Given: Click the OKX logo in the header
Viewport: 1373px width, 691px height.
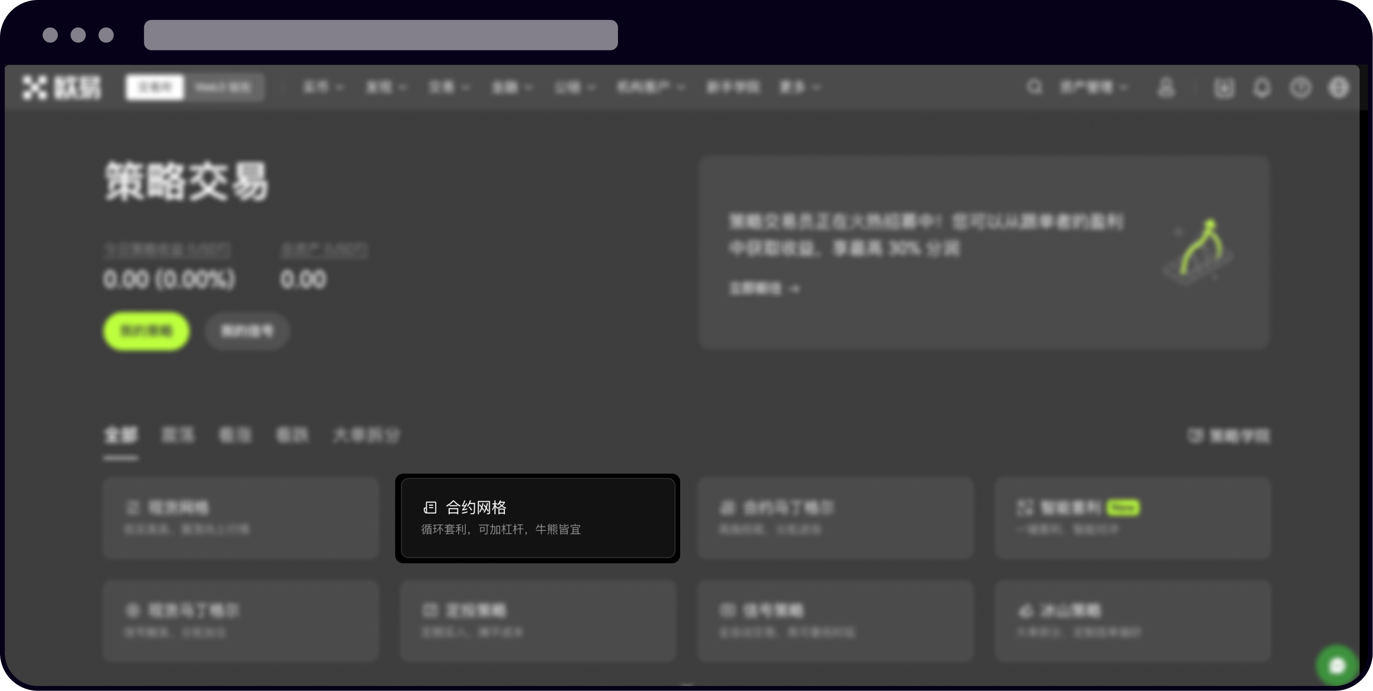Looking at the screenshot, I should click(x=62, y=87).
